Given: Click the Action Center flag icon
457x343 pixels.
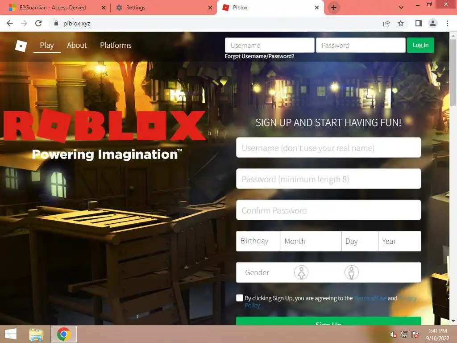Looking at the screenshot, I should (415, 335).
